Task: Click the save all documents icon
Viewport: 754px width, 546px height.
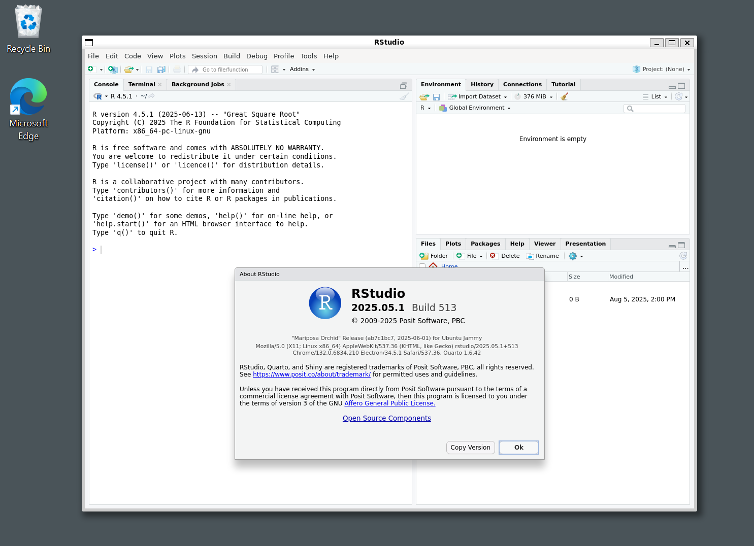Action: (161, 70)
